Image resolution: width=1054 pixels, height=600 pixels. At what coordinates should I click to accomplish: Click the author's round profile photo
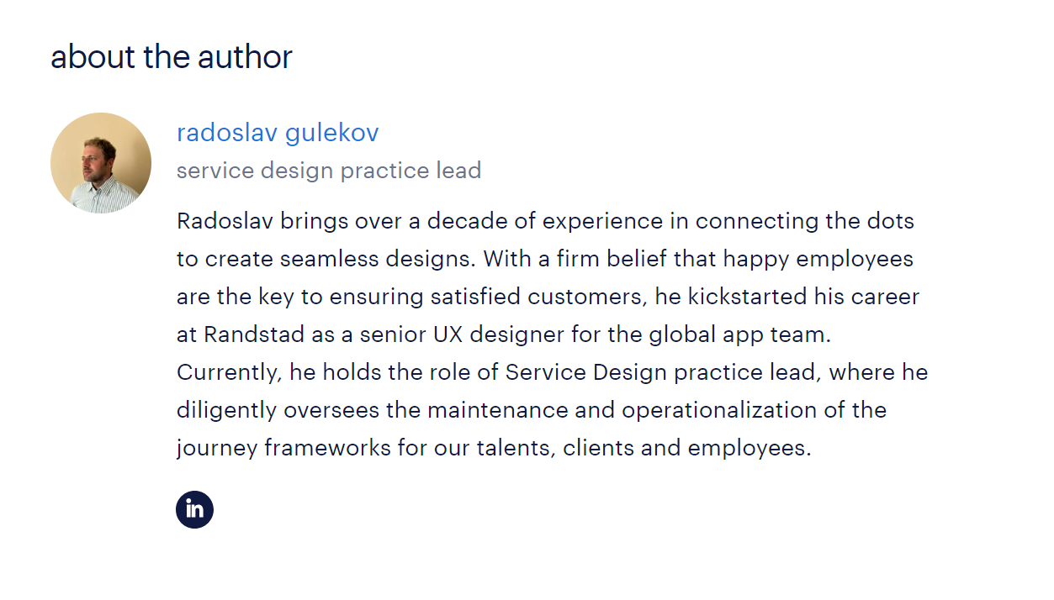click(101, 163)
